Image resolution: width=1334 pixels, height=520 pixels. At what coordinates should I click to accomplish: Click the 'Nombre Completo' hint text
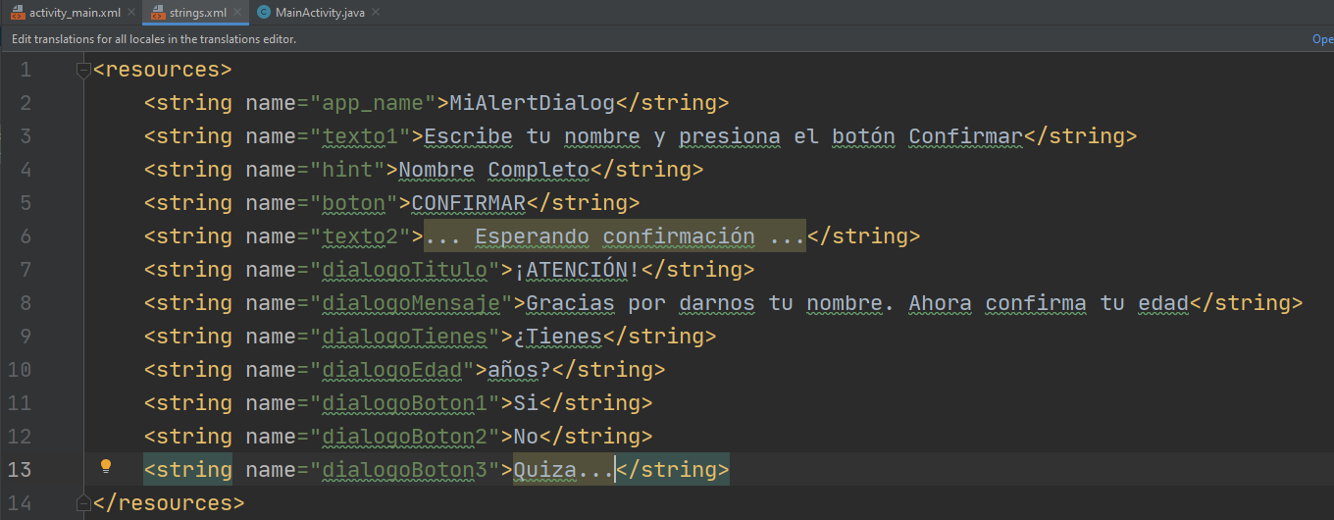493,170
